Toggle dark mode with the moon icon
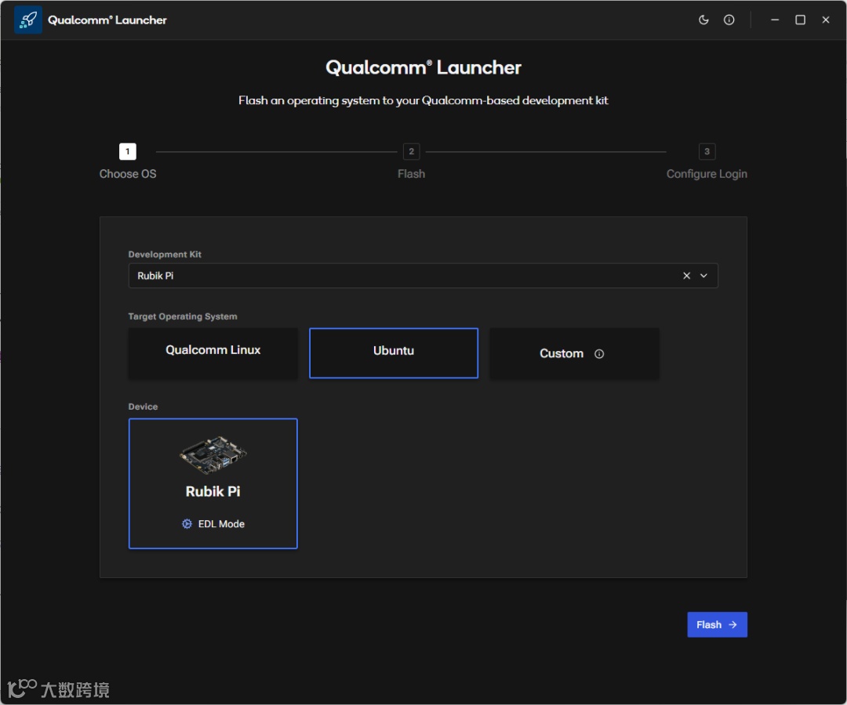Image resolution: width=847 pixels, height=705 pixels. [x=703, y=20]
